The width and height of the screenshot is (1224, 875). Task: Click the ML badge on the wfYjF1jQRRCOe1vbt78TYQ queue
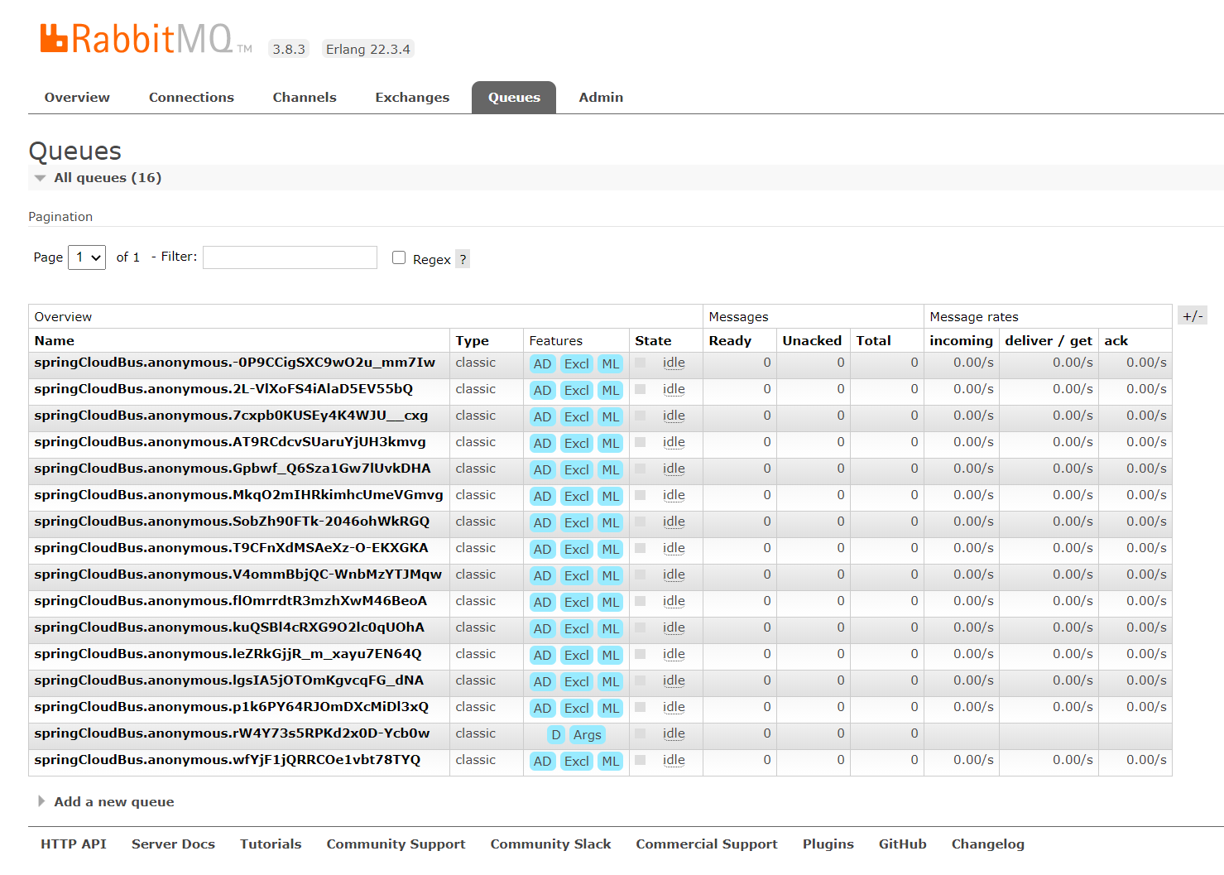(x=611, y=762)
